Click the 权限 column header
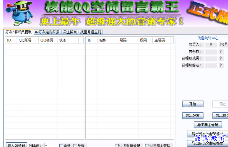The height and width of the screenshot is (147, 228). (x=145, y=40)
